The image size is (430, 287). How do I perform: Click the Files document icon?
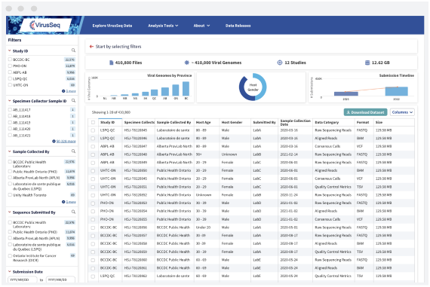tap(112, 63)
